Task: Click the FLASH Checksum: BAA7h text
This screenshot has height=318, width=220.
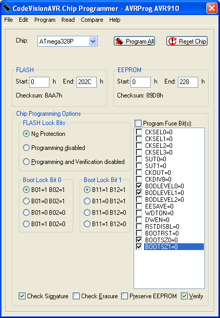Action: [x=39, y=95]
